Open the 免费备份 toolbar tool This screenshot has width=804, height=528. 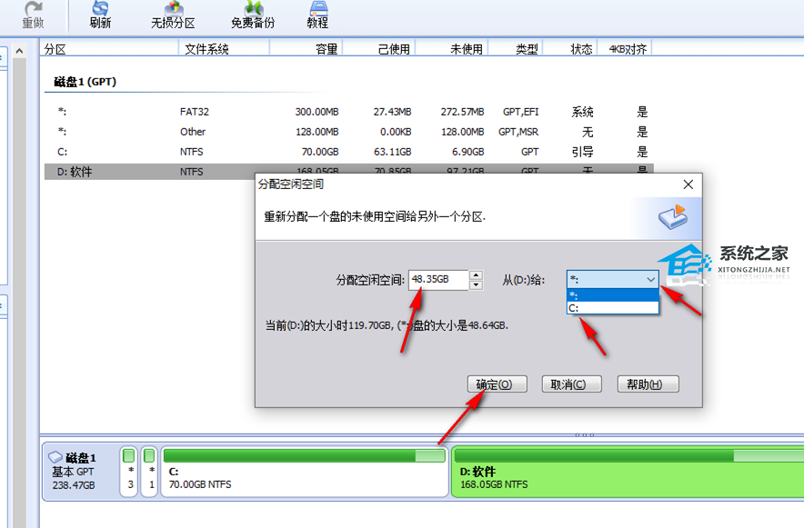253,15
